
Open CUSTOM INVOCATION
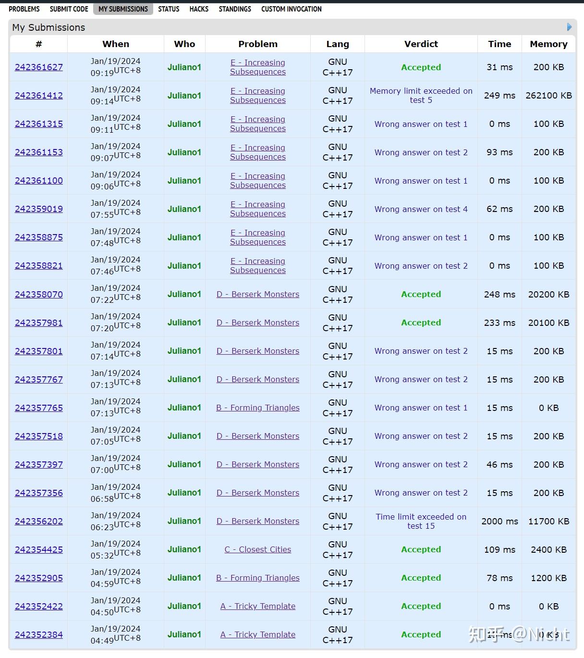click(291, 9)
